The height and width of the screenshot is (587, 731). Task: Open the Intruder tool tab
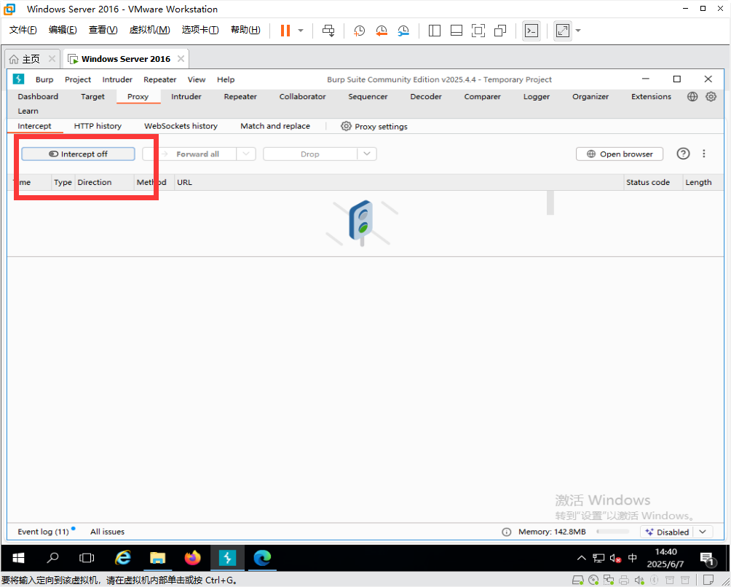tap(186, 97)
